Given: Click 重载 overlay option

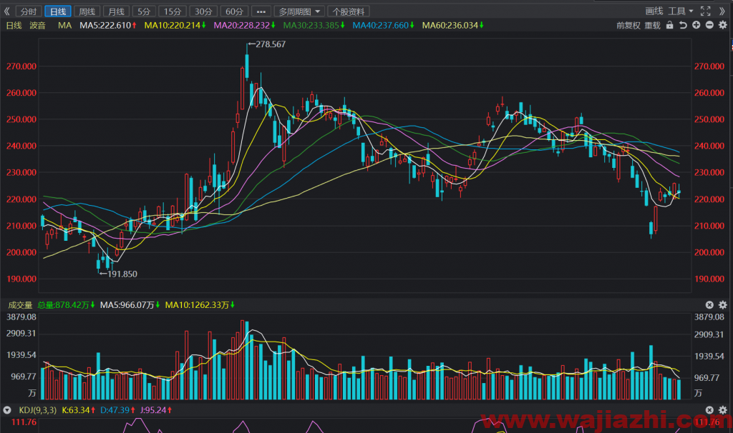Looking at the screenshot, I should coord(653,25).
